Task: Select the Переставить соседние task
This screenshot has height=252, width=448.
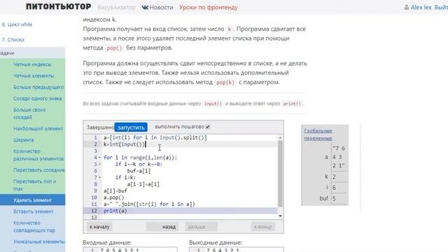Action: click(39, 170)
